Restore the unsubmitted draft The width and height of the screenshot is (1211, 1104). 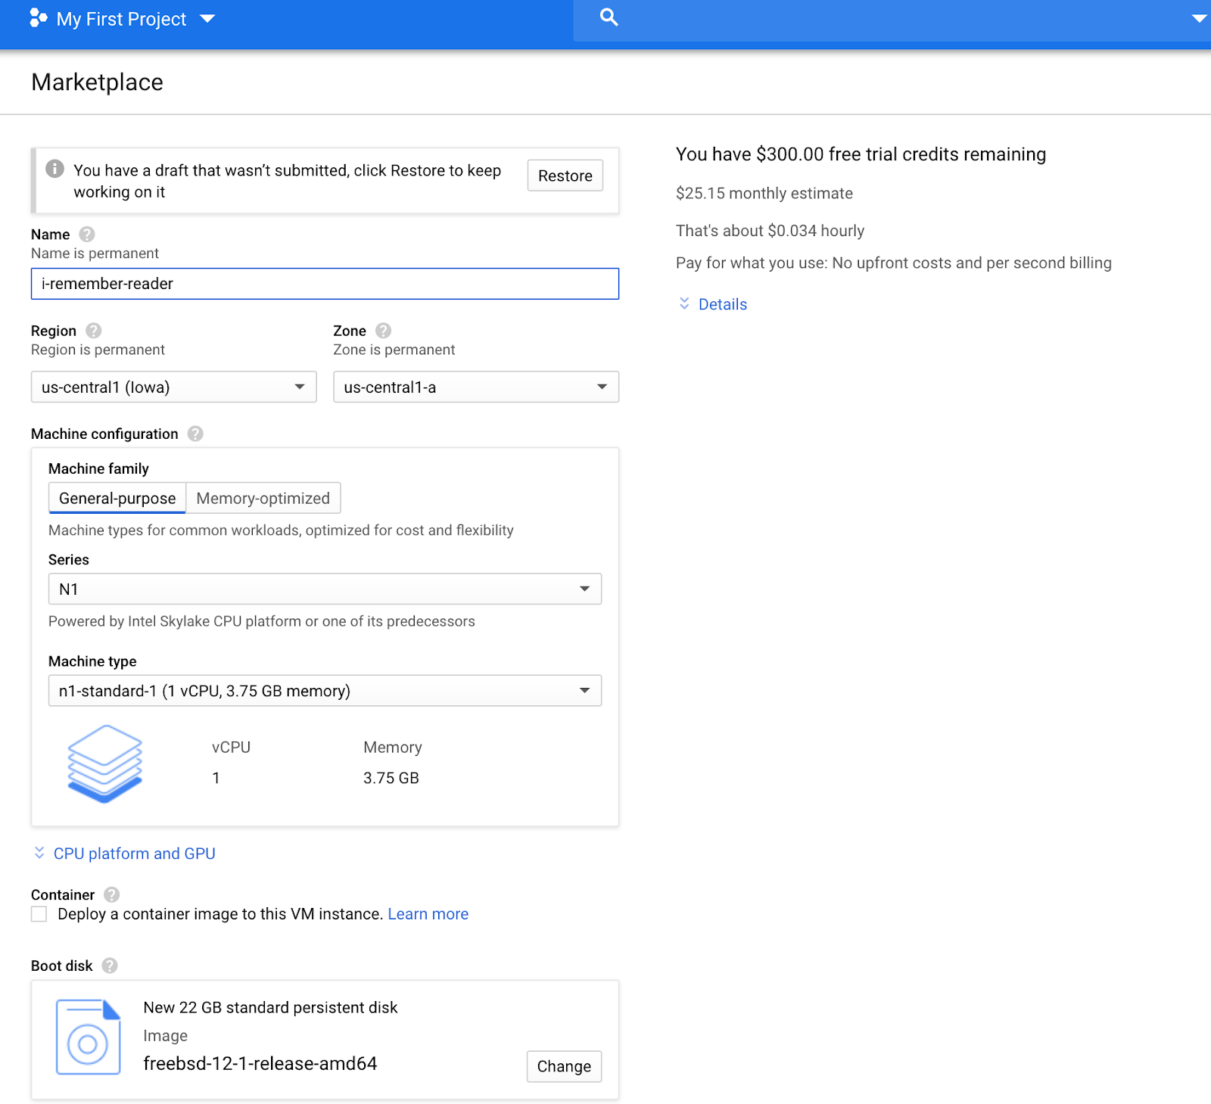tap(565, 176)
